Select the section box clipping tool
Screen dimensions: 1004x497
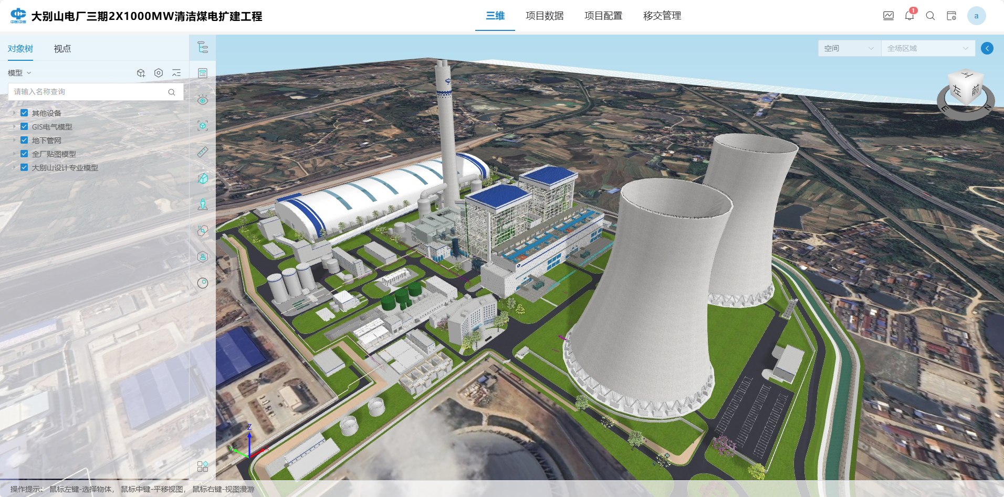point(203,178)
